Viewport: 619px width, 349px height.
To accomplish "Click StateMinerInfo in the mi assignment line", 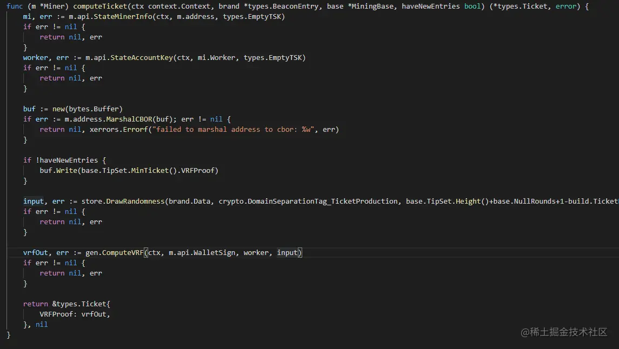I will 123,17.
